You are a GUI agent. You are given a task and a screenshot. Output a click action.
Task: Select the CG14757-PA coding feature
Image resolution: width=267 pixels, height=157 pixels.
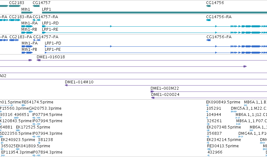pos(37,40)
